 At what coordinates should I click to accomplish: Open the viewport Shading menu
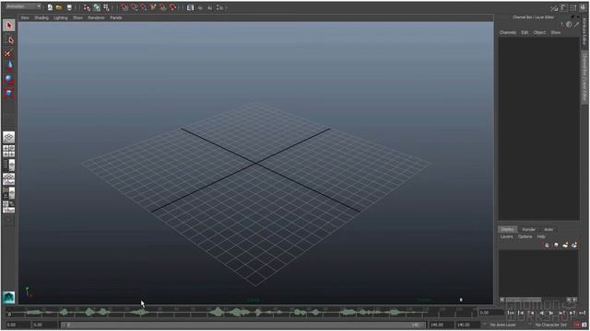tap(41, 17)
